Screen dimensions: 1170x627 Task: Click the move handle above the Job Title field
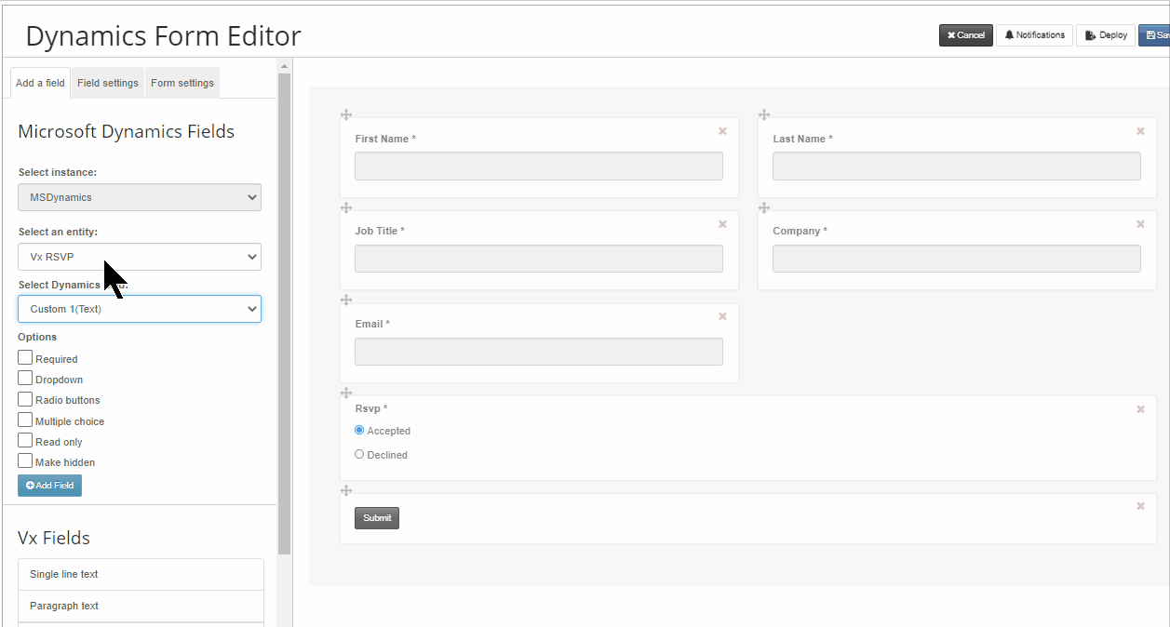tap(346, 207)
